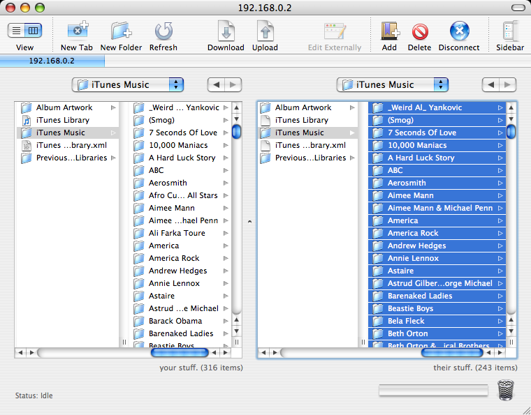Go back in right pane history
The width and height of the screenshot is (531, 415).
[490, 84]
